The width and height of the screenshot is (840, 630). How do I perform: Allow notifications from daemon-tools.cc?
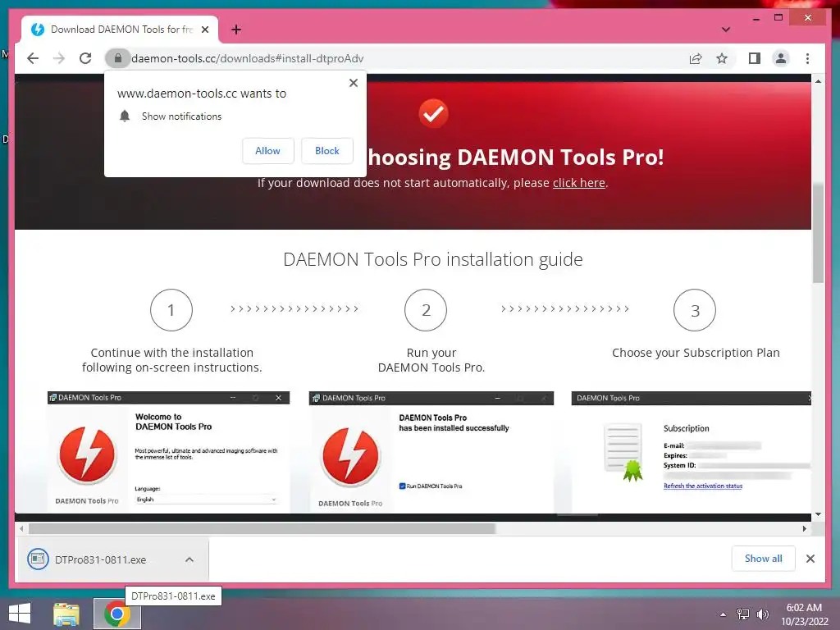pos(268,151)
